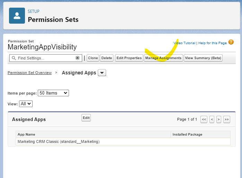Go back to Permission Set Overview
The height and width of the screenshot is (178, 242).
tap(29, 73)
